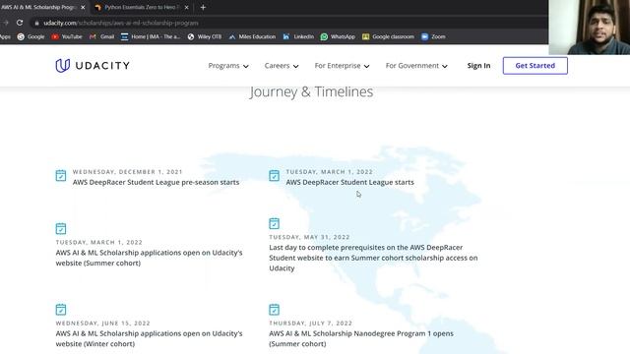Close the Python Essentials tab
The width and height of the screenshot is (630, 354).
pos(186,7)
